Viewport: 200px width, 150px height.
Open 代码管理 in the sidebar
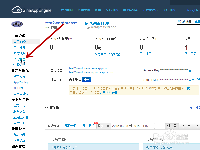pyautogui.click(x=19, y=59)
